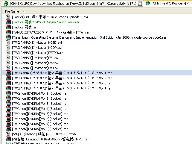Select [TVKanon][DVDRip][Vol.7][Booklet].rar file name
This screenshot has width=192, height=144.
pyautogui.click(x=40, y=124)
